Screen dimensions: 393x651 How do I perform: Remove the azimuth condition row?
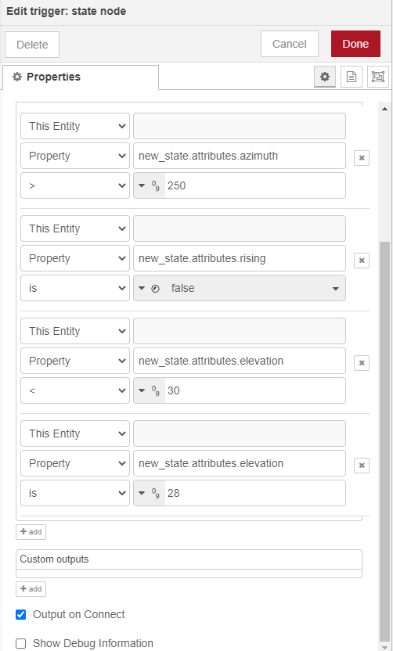362,158
